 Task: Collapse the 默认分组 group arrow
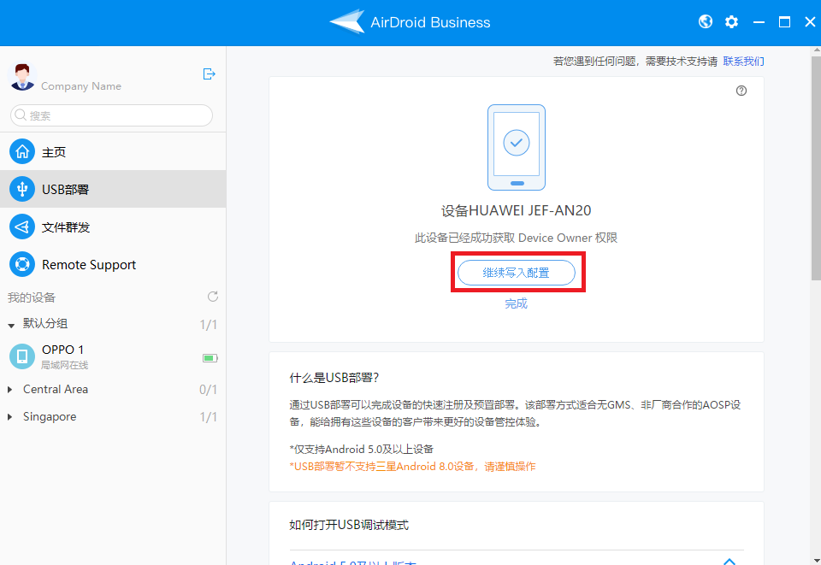(x=11, y=326)
